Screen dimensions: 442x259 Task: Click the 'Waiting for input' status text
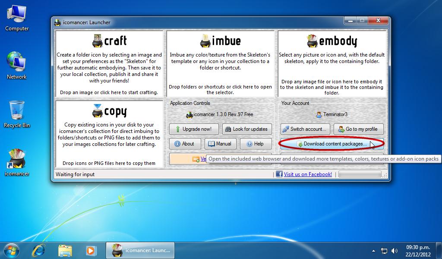click(75, 174)
